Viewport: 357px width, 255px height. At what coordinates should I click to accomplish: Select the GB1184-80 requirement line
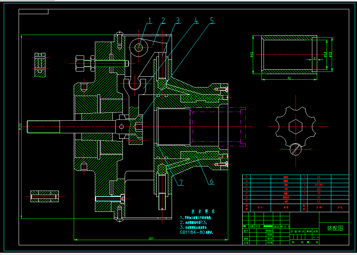pos(197,232)
